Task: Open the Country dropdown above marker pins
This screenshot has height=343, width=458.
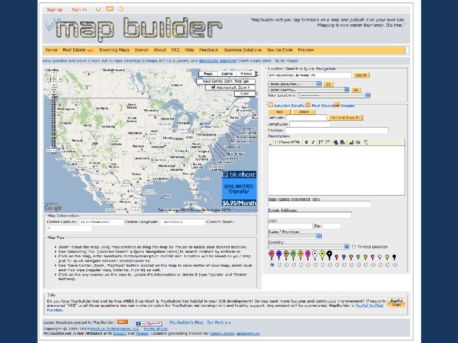Action: 309,246
